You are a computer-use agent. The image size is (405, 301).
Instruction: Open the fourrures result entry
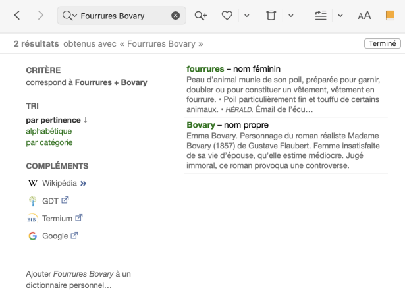click(x=205, y=68)
